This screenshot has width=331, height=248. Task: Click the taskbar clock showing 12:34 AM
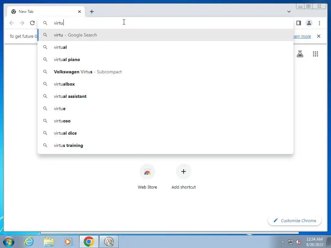click(314, 242)
